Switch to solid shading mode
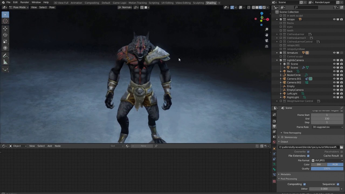This screenshot has height=194, width=345. [257, 7]
